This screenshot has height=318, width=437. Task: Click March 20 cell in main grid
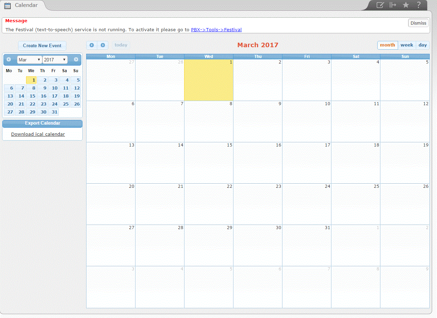(111, 204)
